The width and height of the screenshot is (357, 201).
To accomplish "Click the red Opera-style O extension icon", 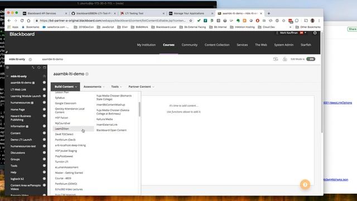I will [258, 21].
